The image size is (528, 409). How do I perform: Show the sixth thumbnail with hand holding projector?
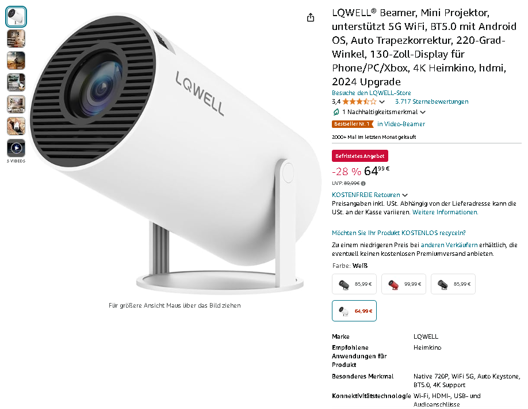16,126
